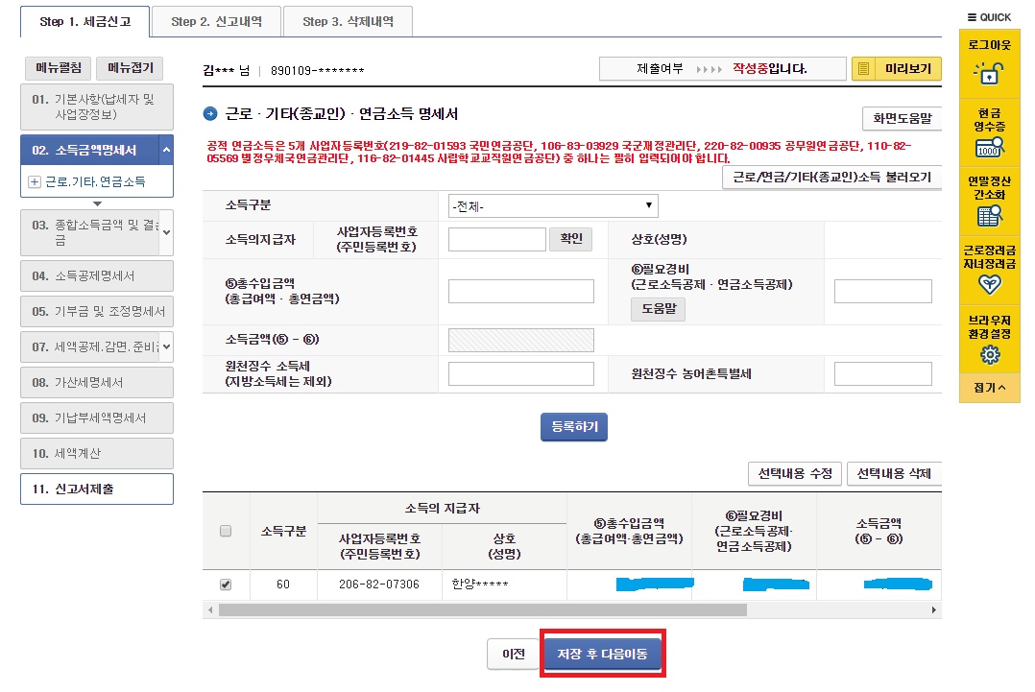Screen dimensions: 1035x692
Task: Open the 근로장려금 자녀장려금 heart icon
Action: click(990, 284)
